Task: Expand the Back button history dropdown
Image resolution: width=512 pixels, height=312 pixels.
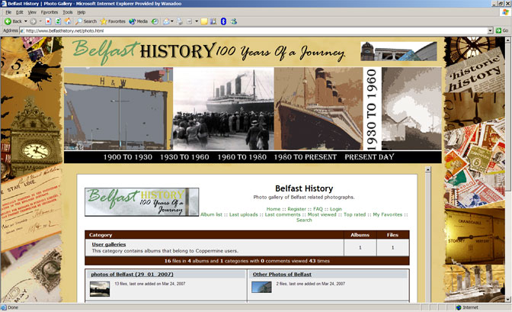Action: coord(27,21)
